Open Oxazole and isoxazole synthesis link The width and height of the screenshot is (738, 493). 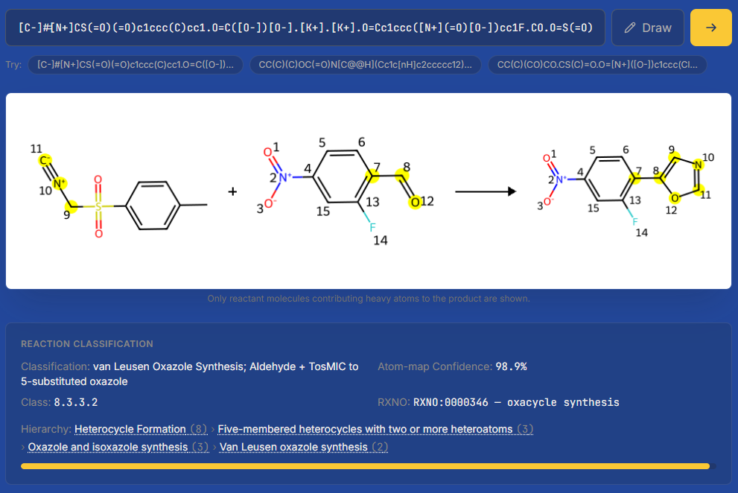pos(118,447)
